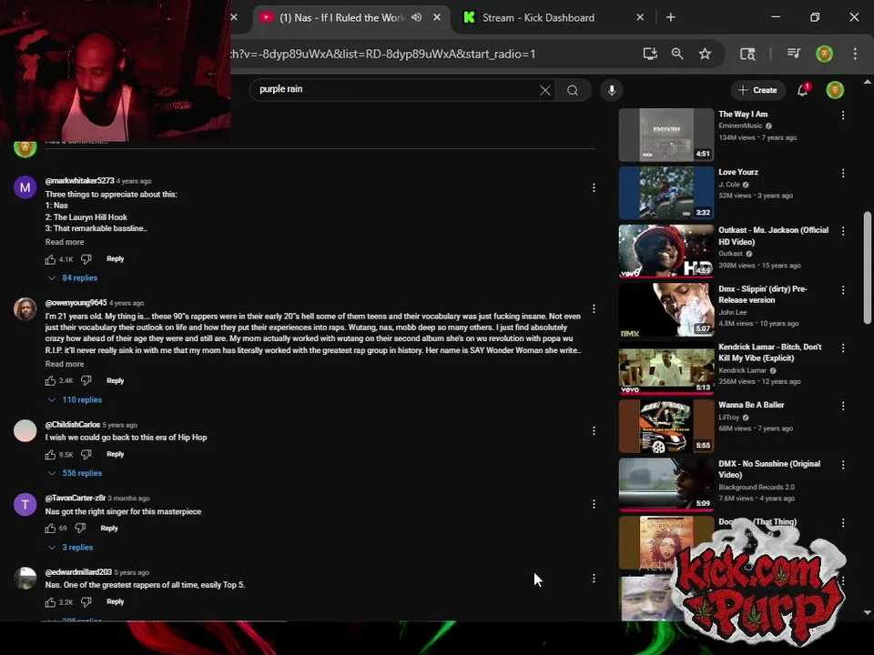
Task: Mute the Nas tab audio icon
Action: tap(416, 17)
